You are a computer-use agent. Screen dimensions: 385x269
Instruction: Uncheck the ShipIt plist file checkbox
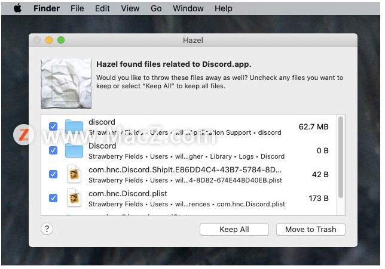pyautogui.click(x=53, y=174)
